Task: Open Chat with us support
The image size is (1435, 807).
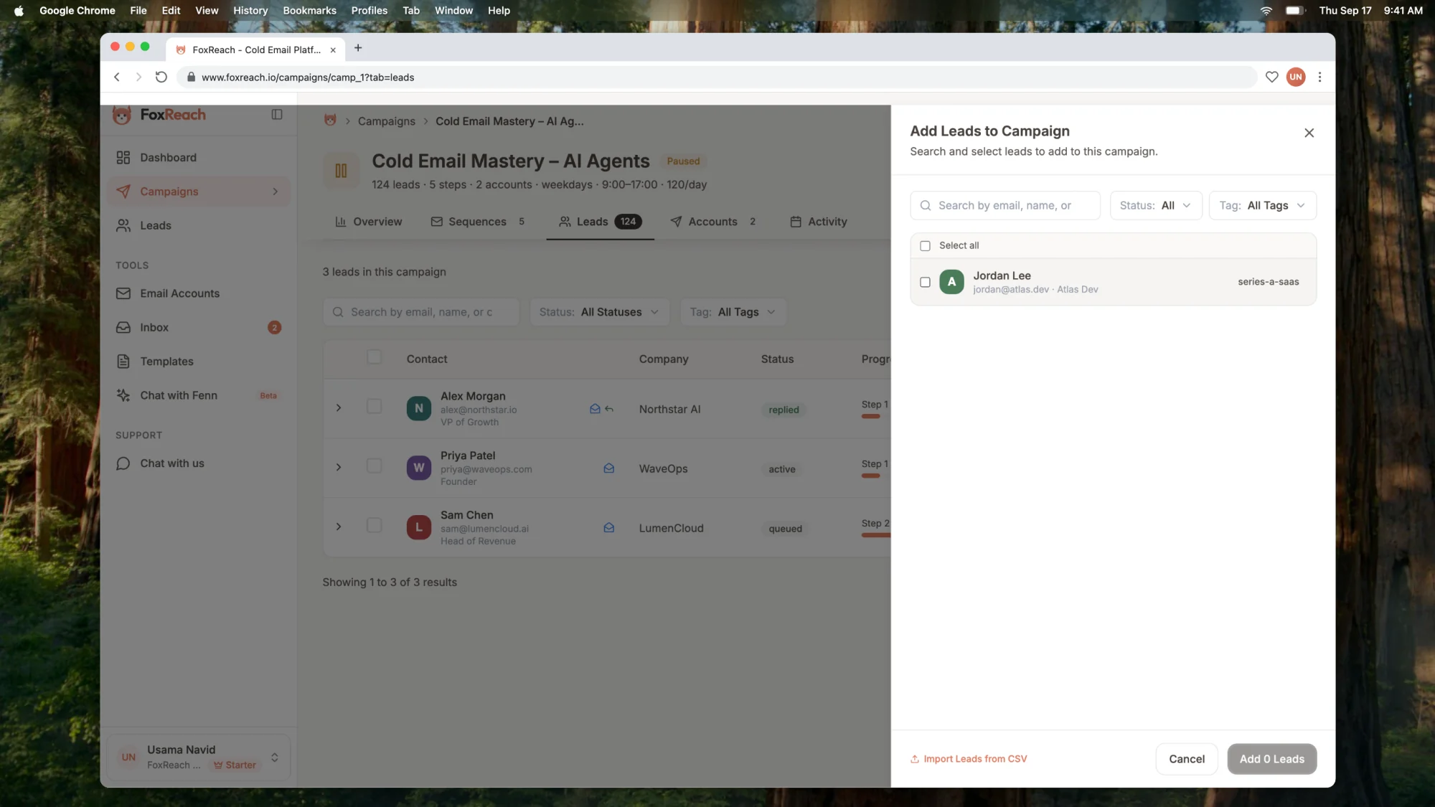Action: pos(199,463)
